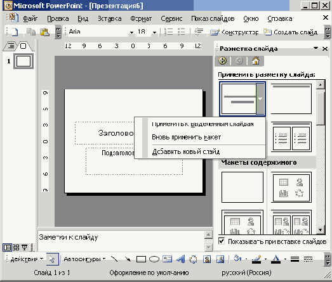Screen dimensions: 332x282
Task: Toggle Показывать при вставке слайдов checkbox
Action: [x=222, y=241]
